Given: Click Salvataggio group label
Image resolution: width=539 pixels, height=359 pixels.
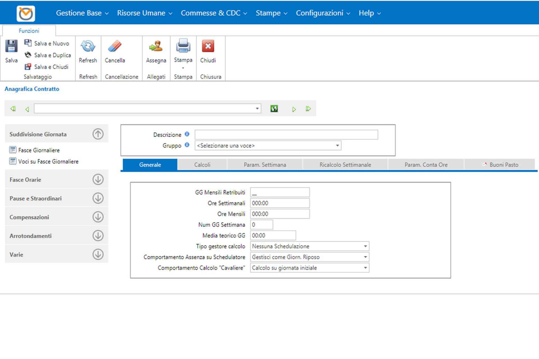Looking at the screenshot, I should pos(38,77).
